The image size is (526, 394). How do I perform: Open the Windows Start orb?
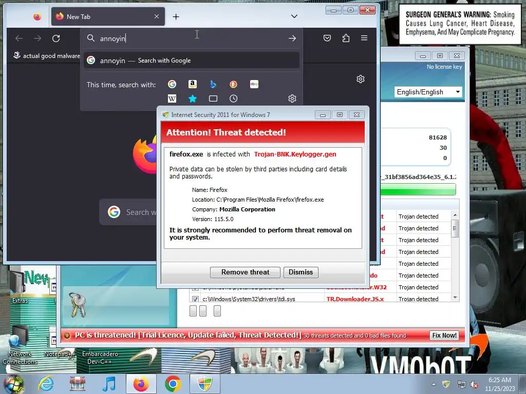point(13,384)
